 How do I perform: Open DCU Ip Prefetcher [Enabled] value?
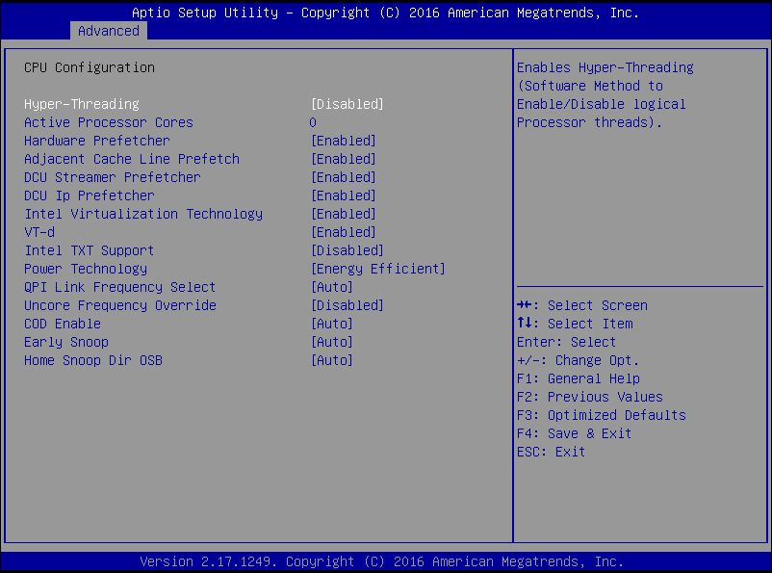coord(344,195)
